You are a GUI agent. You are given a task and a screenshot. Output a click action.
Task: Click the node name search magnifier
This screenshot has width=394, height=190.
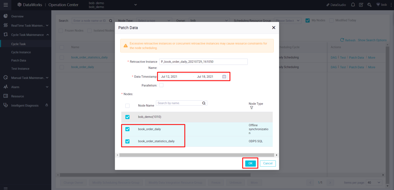pyautogui.click(x=204, y=103)
